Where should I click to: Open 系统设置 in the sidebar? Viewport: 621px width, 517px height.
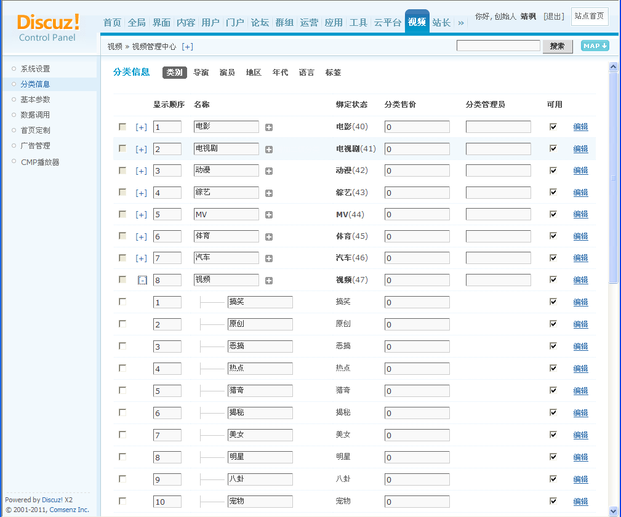click(35, 69)
